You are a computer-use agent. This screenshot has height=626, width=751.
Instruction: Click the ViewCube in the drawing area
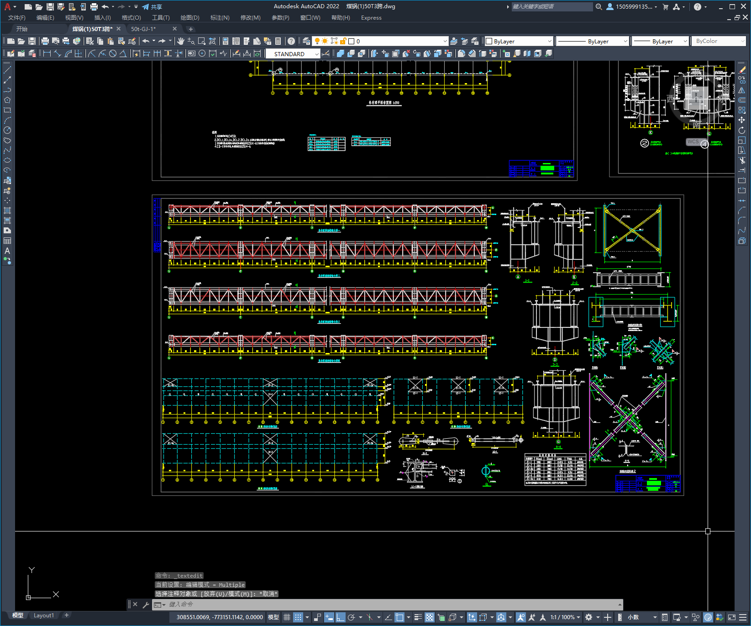tap(696, 99)
